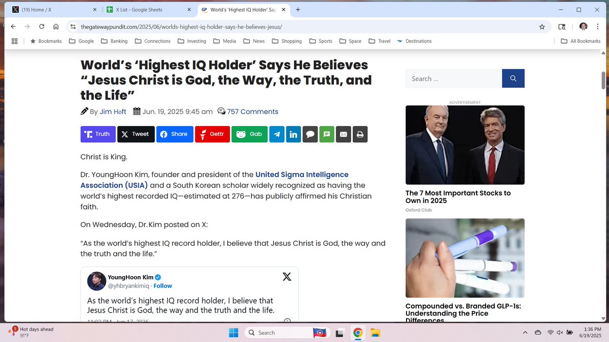Image resolution: width=609 pixels, height=342 pixels.
Task: Open Chrome media/search side panel icon
Action: (562, 27)
